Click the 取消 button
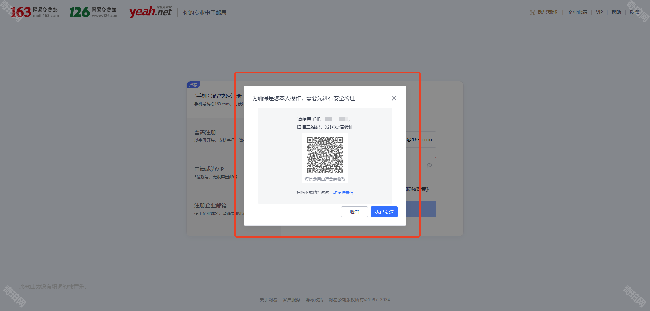The width and height of the screenshot is (650, 311). 354,212
